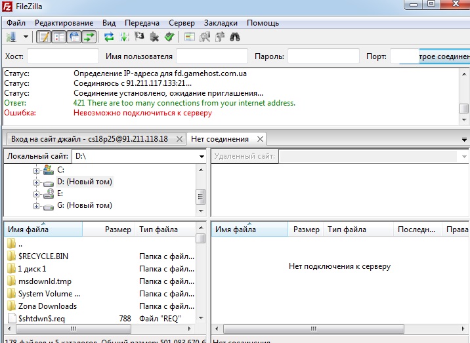470x343 pixels.
Task: Click message log scroll down arrow
Action: click(464, 120)
